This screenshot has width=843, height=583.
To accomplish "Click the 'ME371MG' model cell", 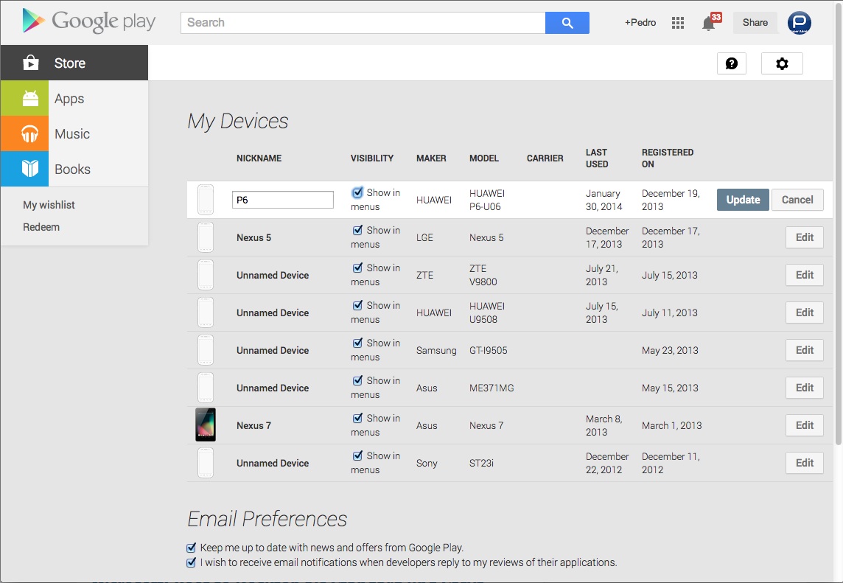I will 492,388.
